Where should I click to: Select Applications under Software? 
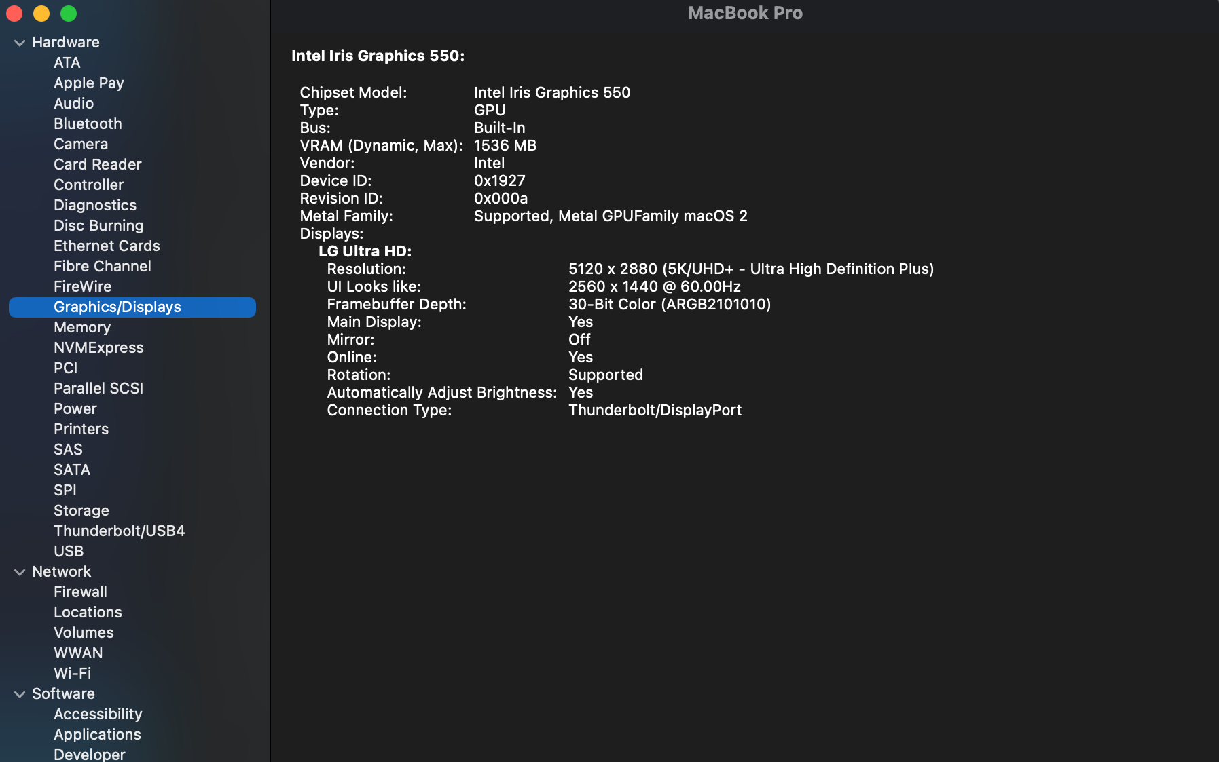[x=98, y=734]
